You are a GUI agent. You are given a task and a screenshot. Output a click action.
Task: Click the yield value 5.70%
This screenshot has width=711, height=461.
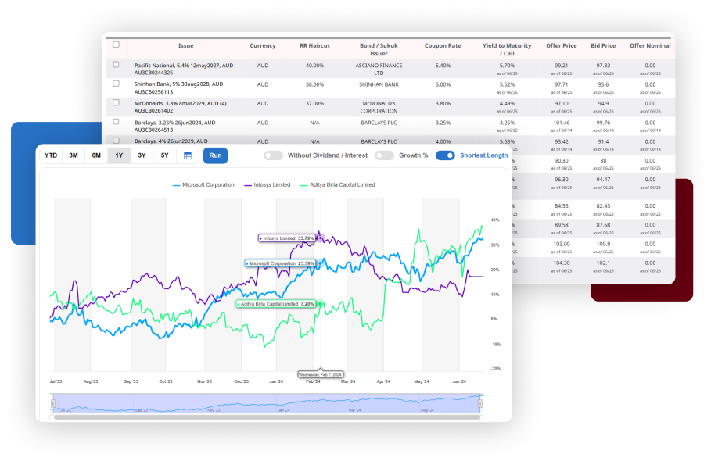pyautogui.click(x=507, y=66)
